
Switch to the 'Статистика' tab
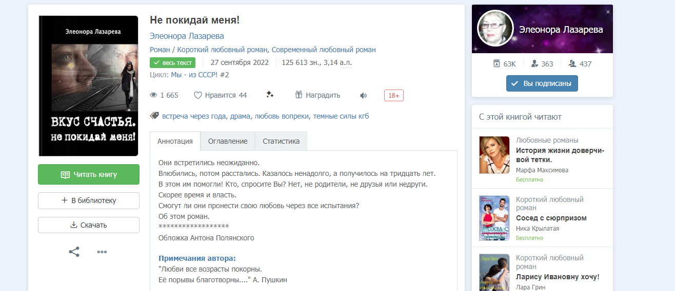click(281, 141)
